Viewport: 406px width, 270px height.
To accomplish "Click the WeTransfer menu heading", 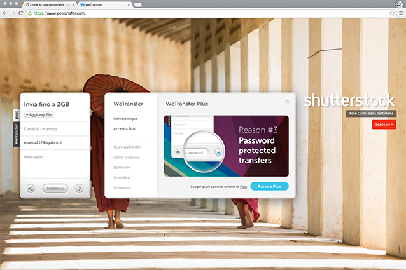I will pos(128,104).
